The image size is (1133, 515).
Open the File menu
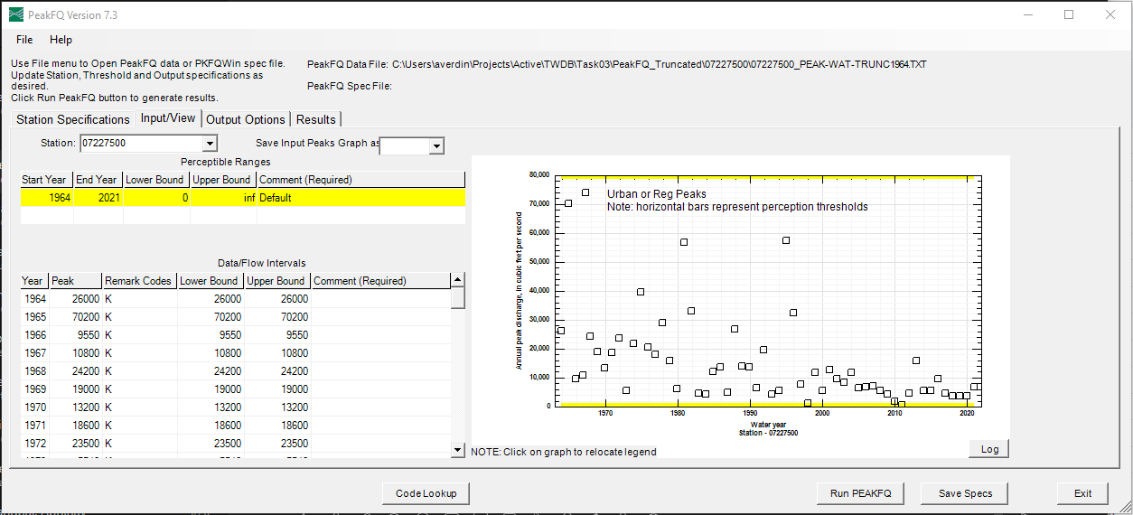pos(24,40)
